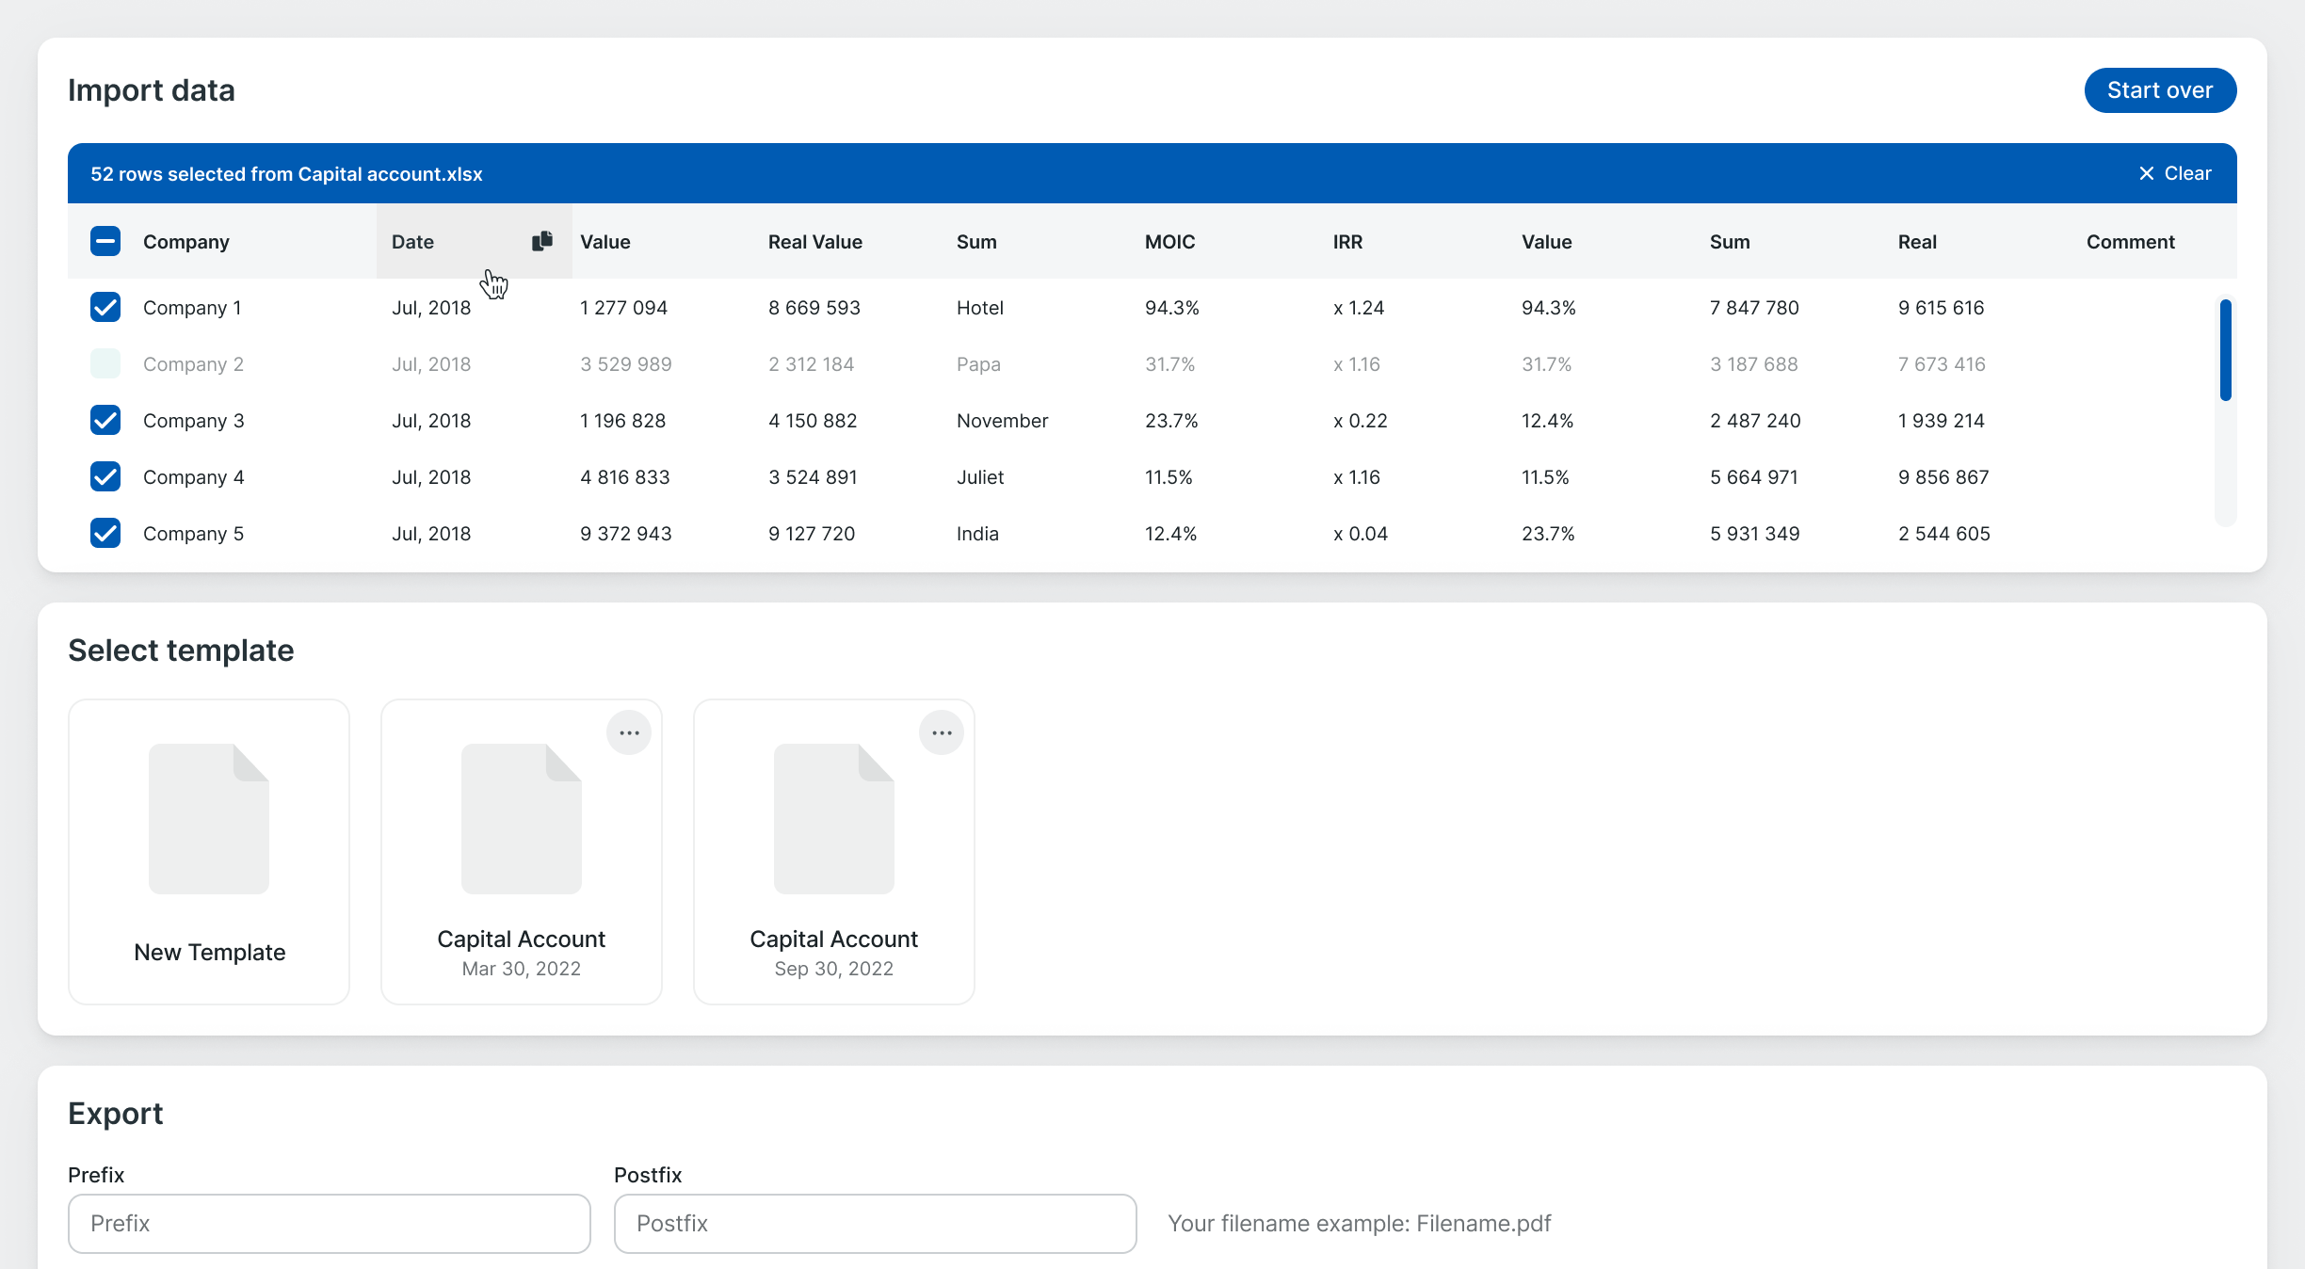
Task: Click the New Template document icon
Action: [208, 818]
